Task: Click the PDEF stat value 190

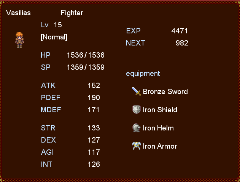Action: pos(94,97)
